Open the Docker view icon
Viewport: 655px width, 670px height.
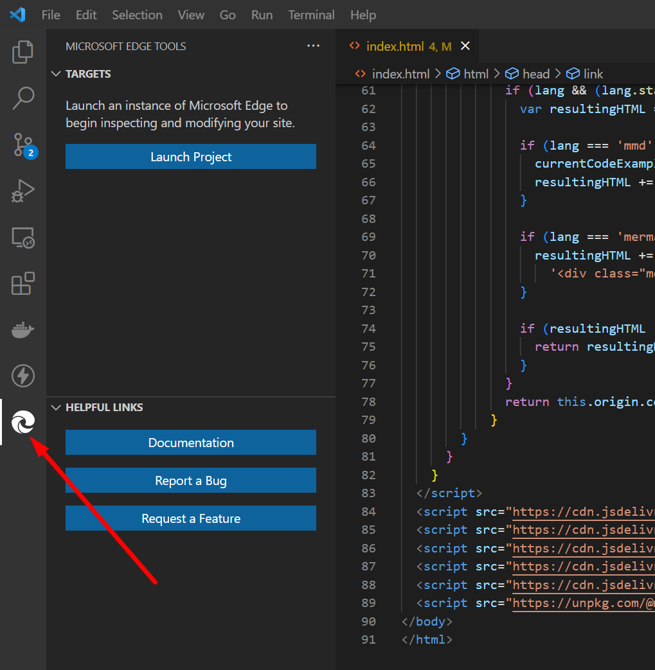[23, 330]
